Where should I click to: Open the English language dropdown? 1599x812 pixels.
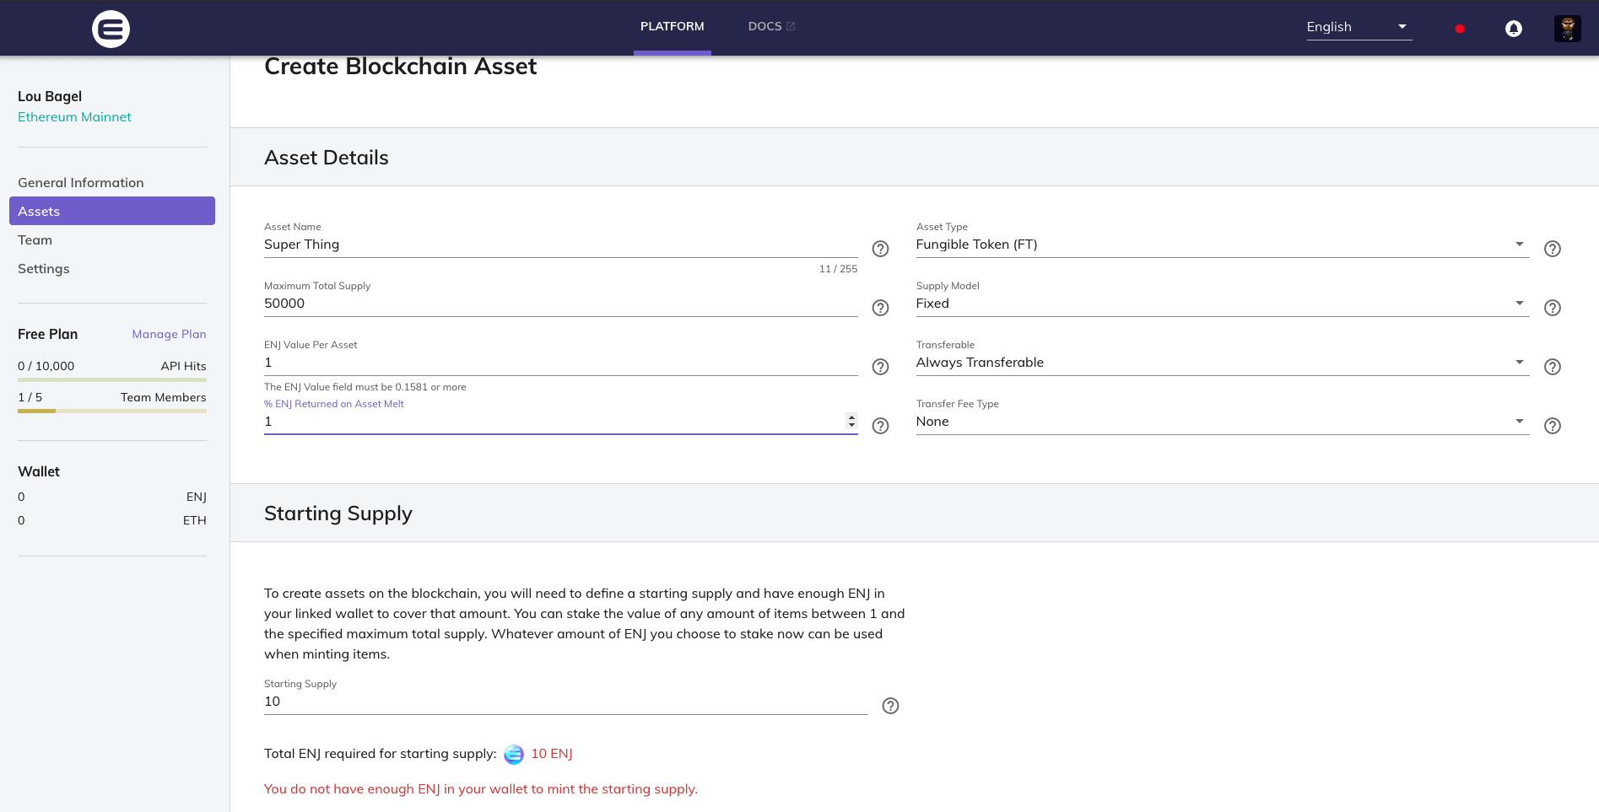(1359, 27)
